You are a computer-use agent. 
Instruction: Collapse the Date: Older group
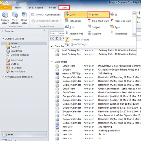click(x=52, y=62)
